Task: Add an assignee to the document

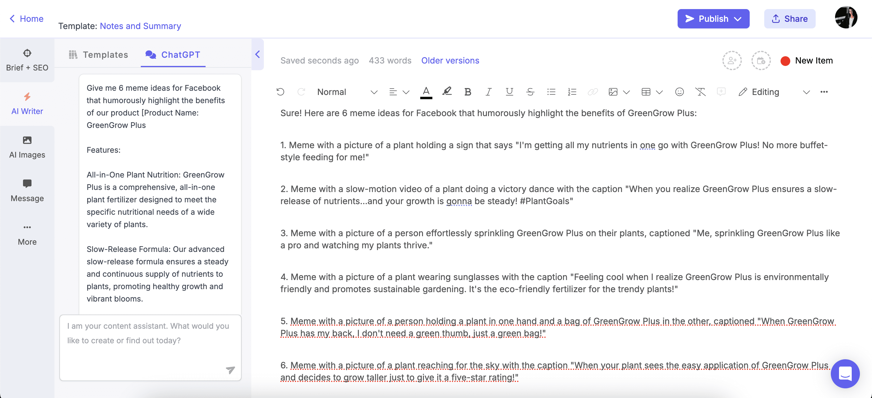Action: pyautogui.click(x=732, y=60)
